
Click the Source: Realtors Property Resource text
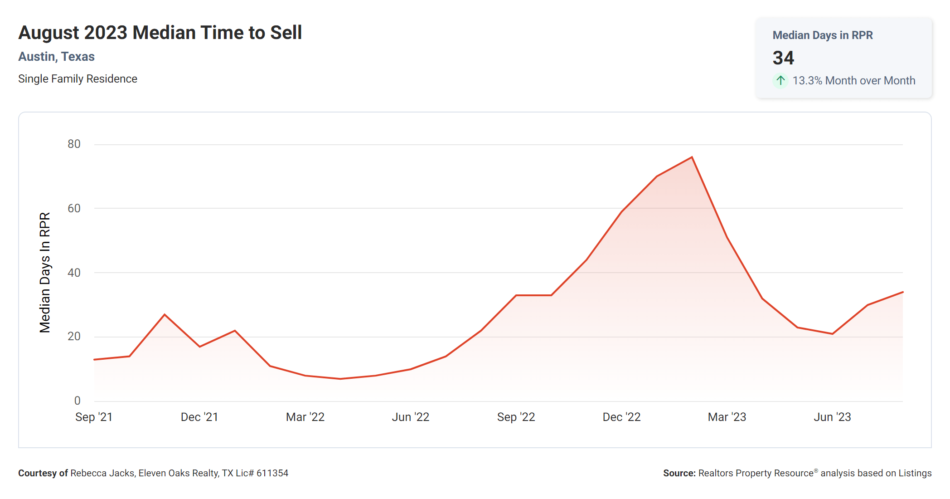click(797, 473)
